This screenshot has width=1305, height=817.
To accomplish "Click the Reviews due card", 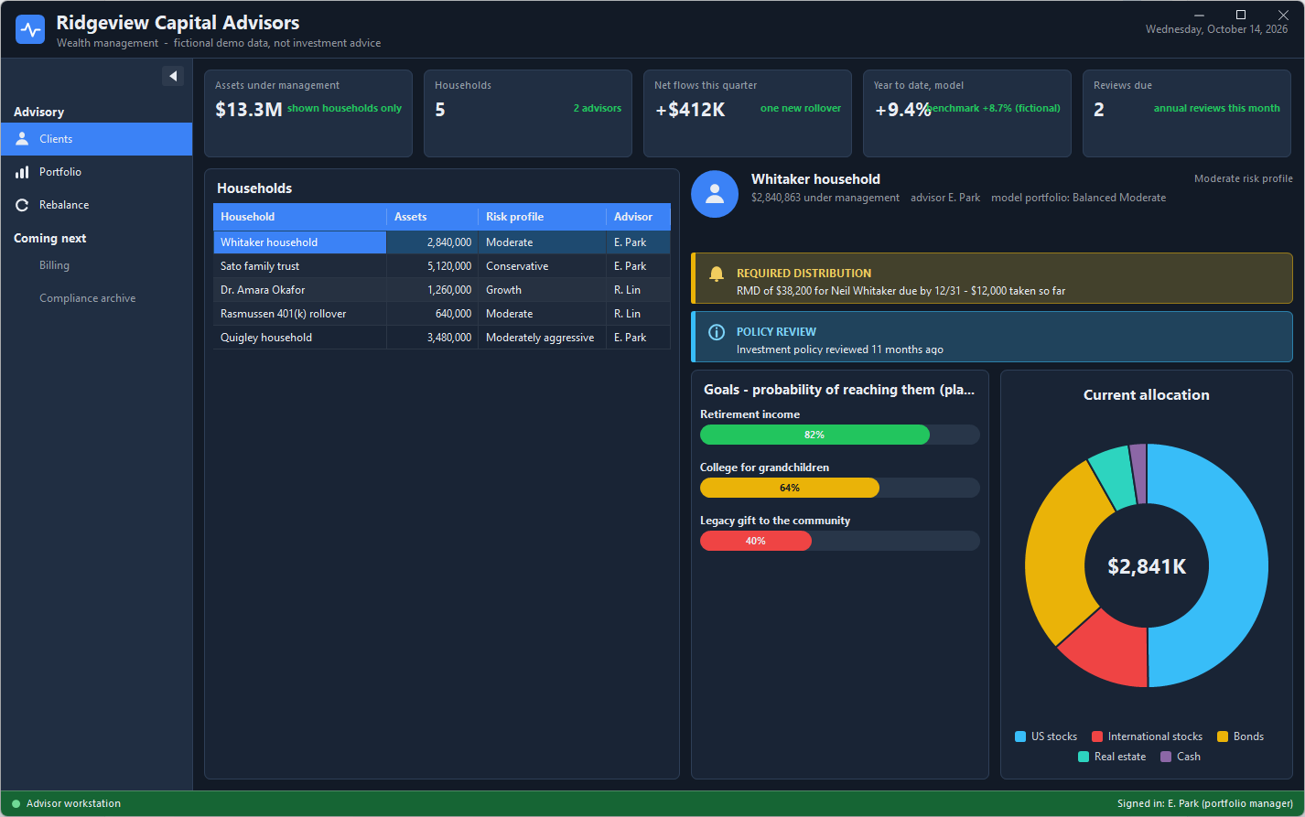I will 1187,113.
